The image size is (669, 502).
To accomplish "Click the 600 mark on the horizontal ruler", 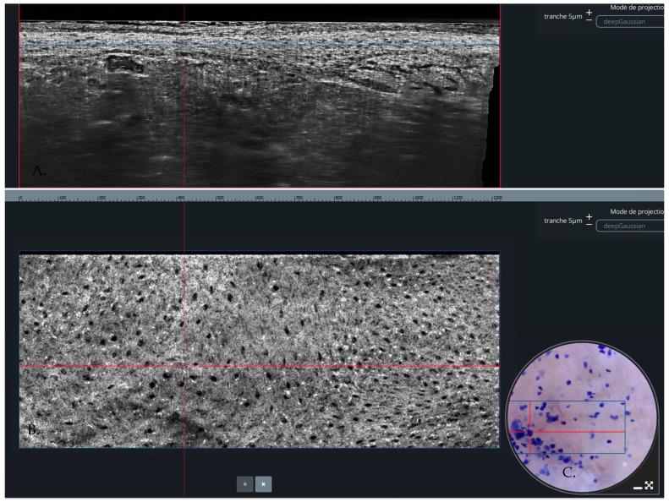I will (x=259, y=198).
